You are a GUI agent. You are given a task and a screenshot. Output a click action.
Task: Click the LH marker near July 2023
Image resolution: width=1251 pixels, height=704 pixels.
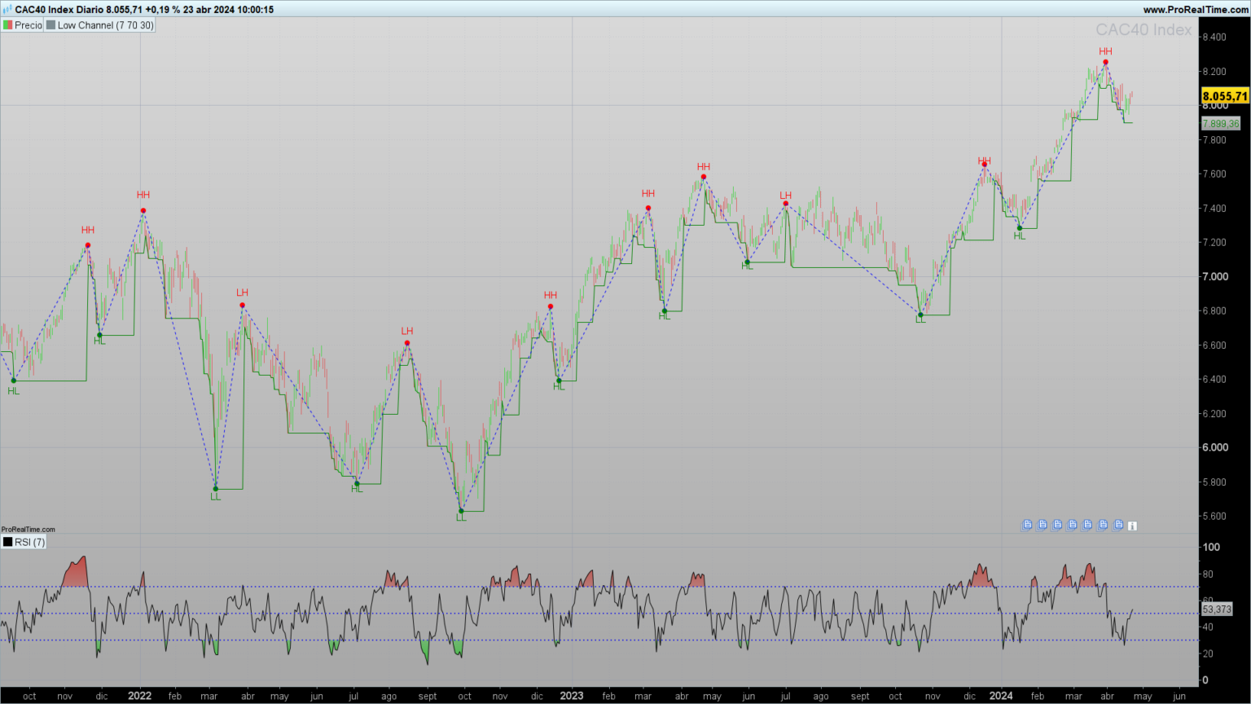[785, 196]
